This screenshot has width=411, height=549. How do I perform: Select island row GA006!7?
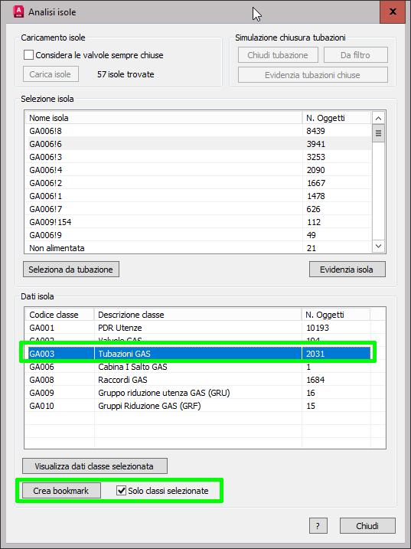click(198, 209)
